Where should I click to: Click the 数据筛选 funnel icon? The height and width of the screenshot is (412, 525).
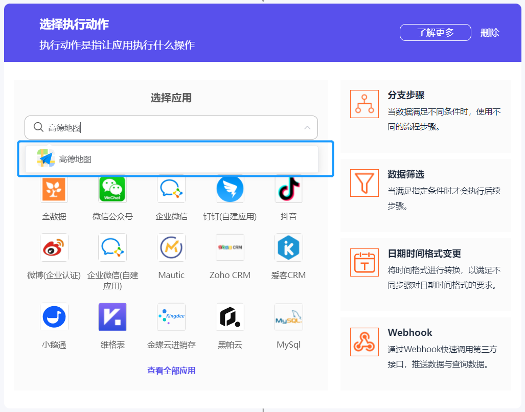[x=364, y=183]
